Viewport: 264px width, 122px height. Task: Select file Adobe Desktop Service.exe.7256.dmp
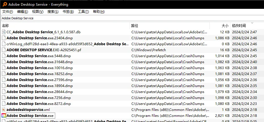[x=39, y=98]
